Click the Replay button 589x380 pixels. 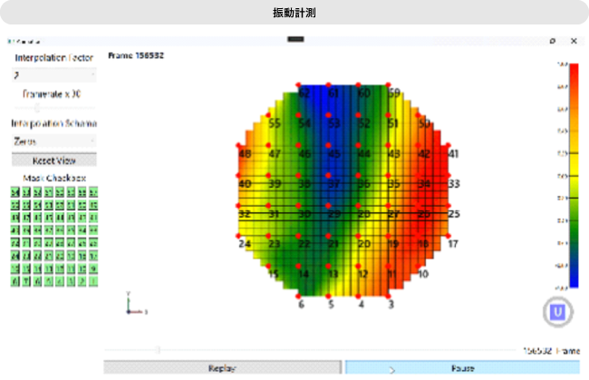point(222,369)
